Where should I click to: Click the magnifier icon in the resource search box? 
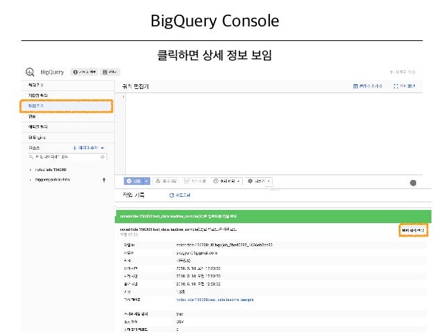[x=31, y=156]
